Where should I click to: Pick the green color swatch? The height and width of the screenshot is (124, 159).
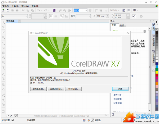(157, 69)
